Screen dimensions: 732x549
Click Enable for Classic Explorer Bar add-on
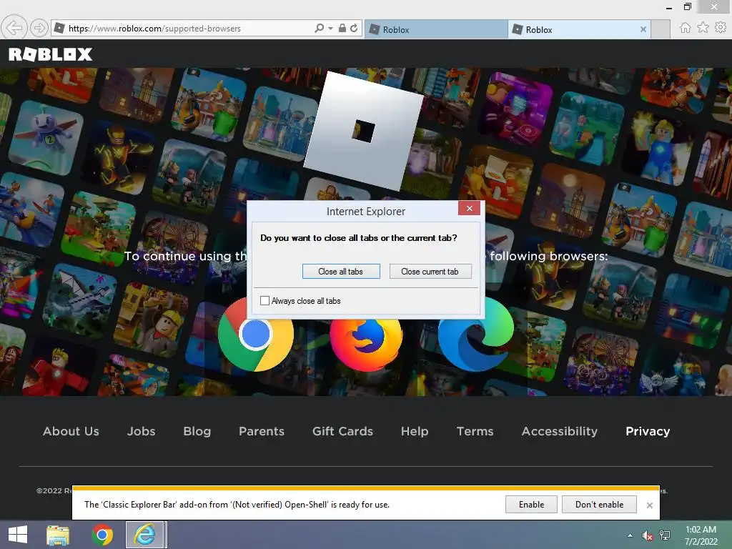click(x=531, y=505)
